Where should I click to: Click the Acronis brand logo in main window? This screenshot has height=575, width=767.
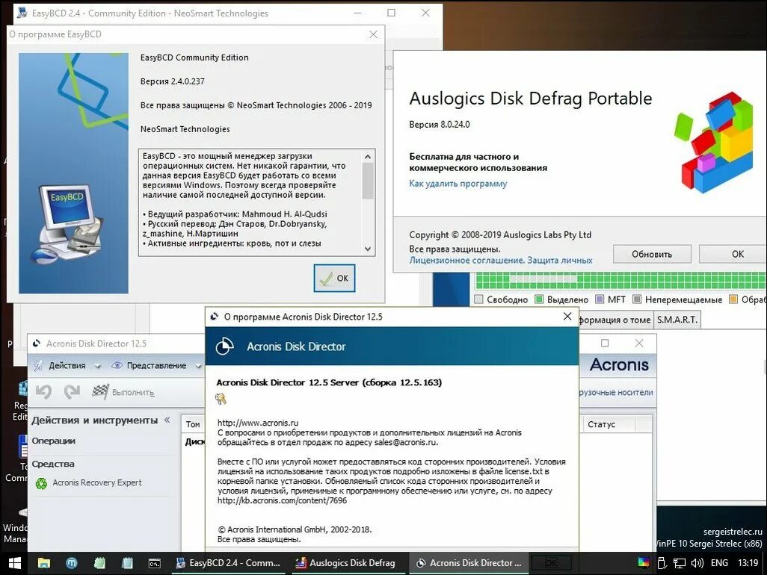click(x=619, y=364)
